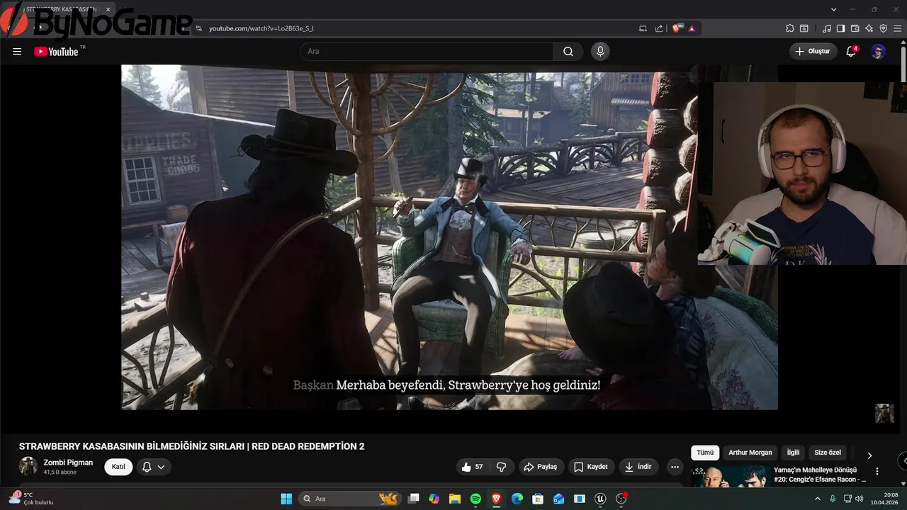This screenshot has height=510, width=907.
Task: Like the video (57 likes)
Action: [x=473, y=467]
